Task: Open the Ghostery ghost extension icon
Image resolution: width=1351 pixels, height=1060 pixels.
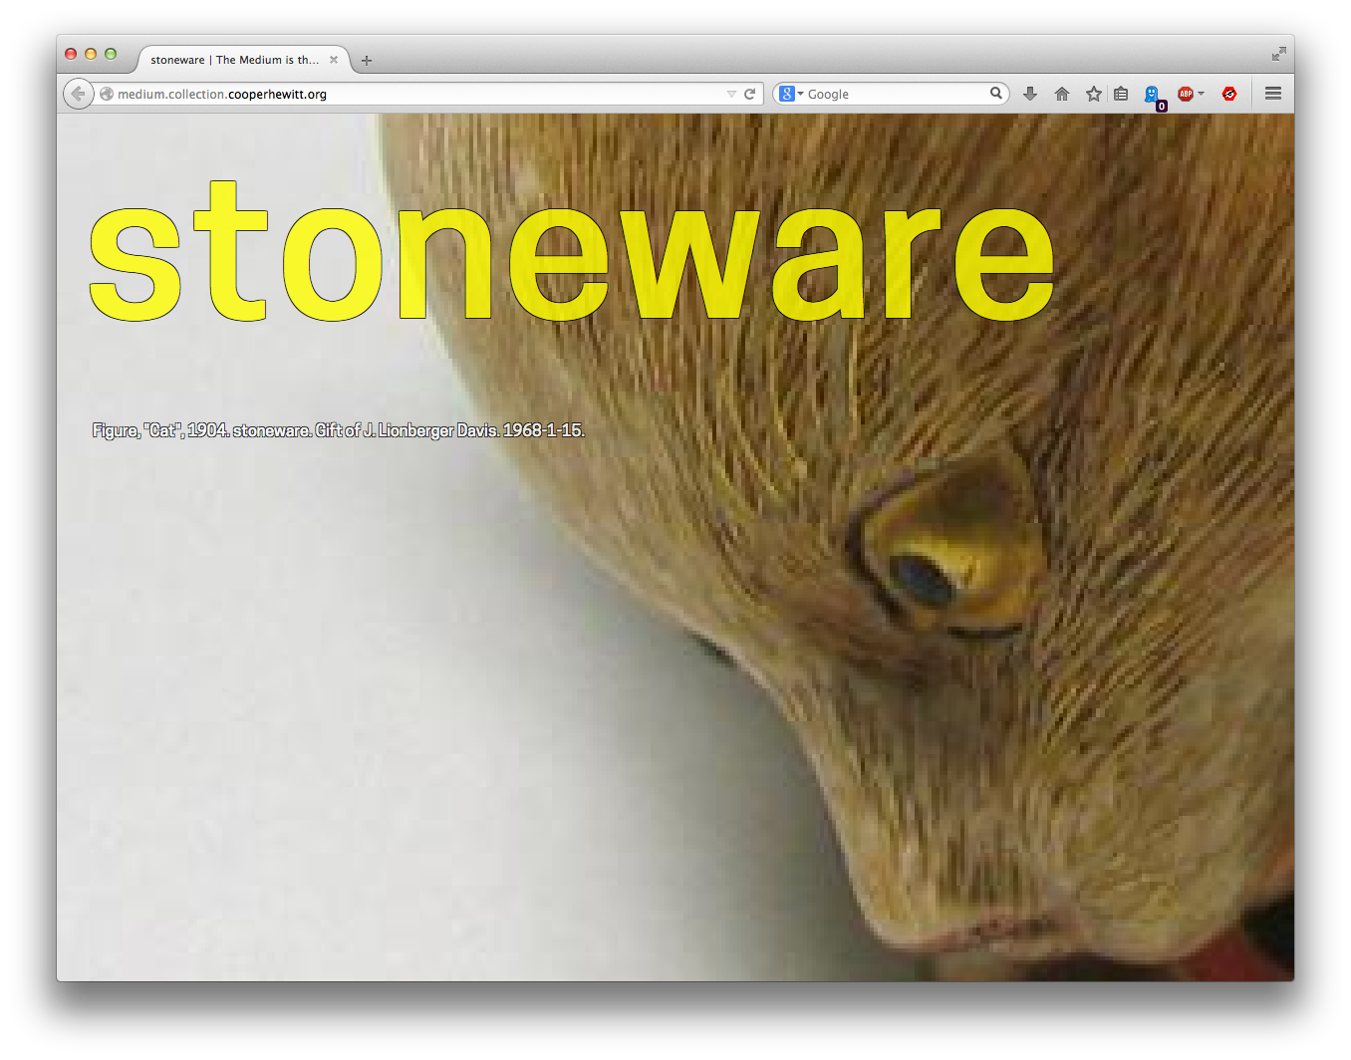Action: click(x=1152, y=94)
